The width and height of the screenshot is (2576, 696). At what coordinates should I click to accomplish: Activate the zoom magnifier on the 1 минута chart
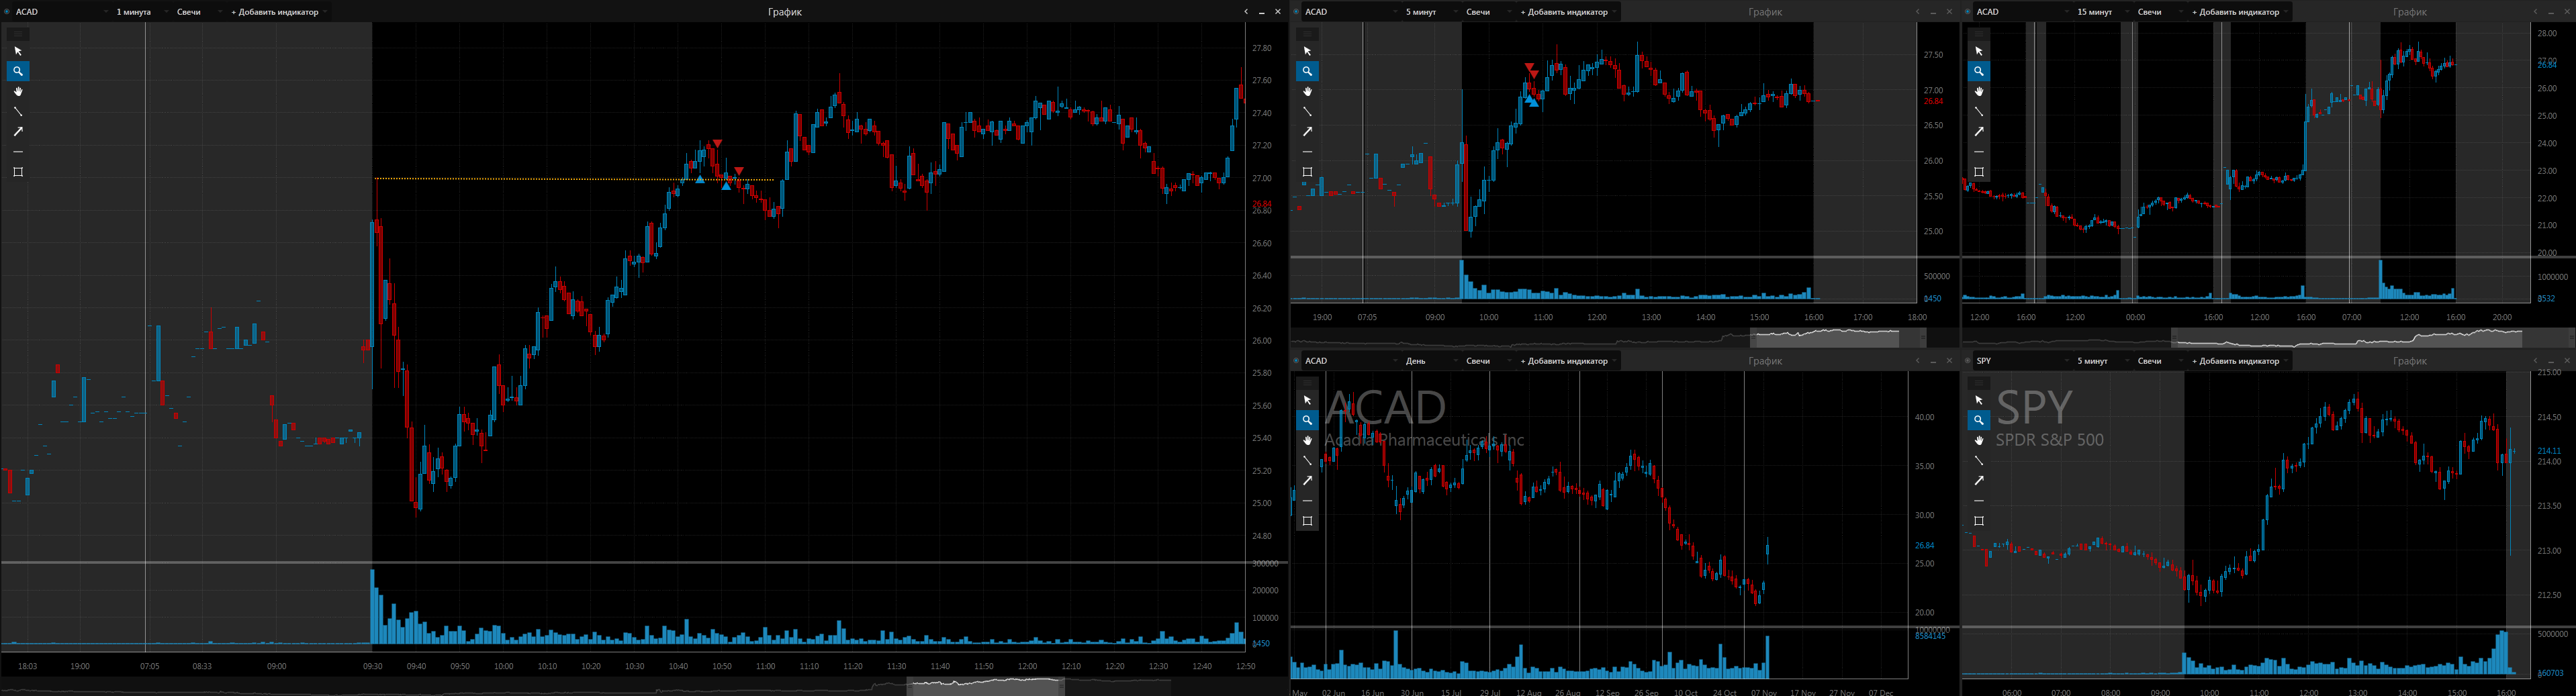click(x=18, y=71)
